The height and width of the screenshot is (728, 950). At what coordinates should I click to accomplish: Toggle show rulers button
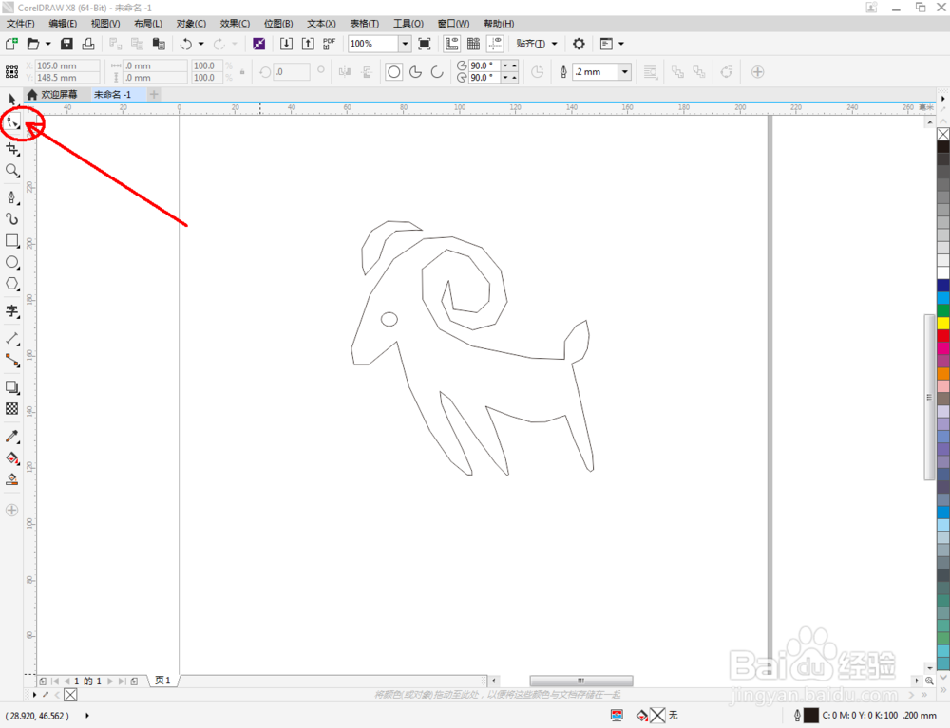click(x=452, y=44)
